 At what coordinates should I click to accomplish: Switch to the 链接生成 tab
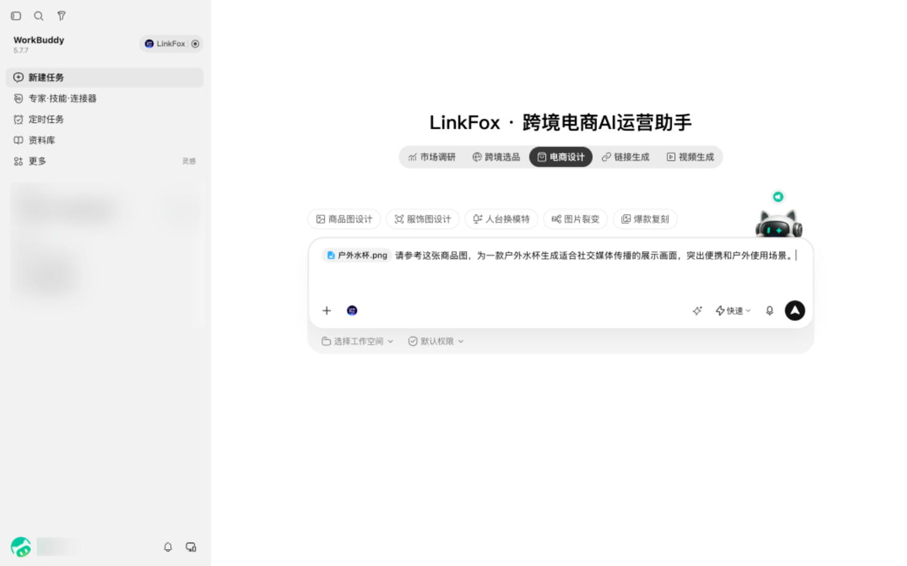coord(625,157)
